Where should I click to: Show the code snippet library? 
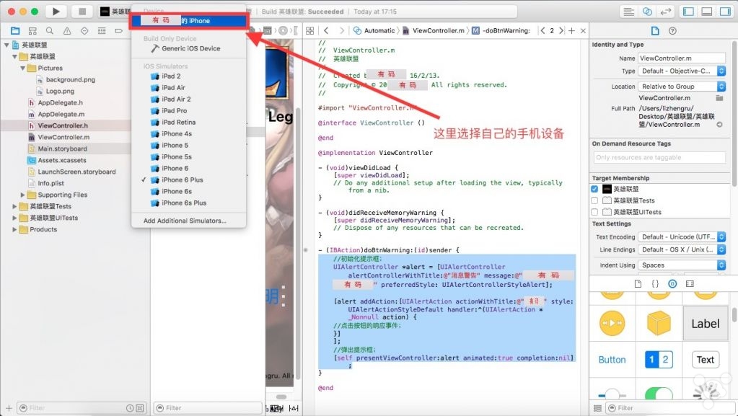pos(655,284)
